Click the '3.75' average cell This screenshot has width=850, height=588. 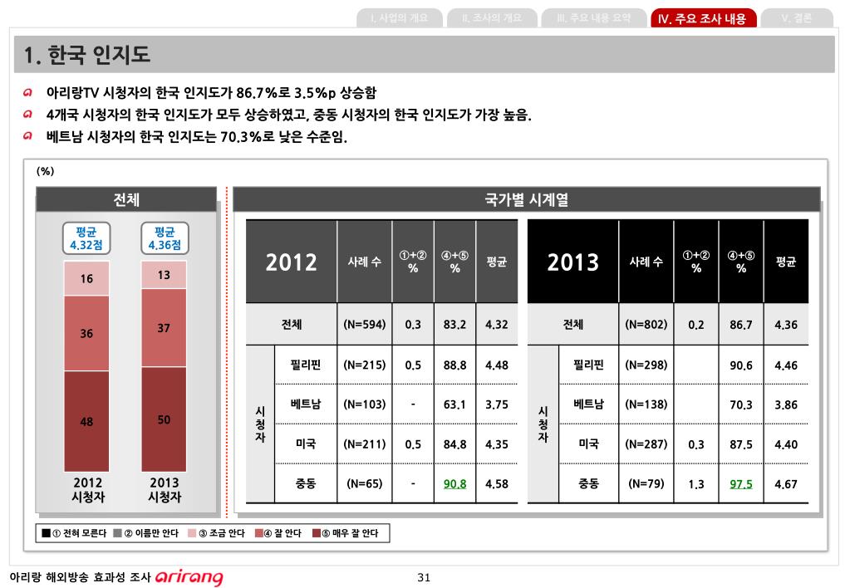pos(497,404)
